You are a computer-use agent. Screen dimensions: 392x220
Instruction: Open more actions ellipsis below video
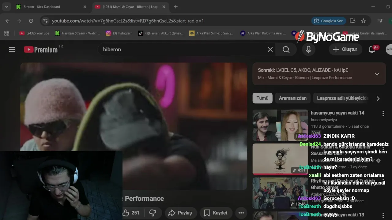pos(241,213)
